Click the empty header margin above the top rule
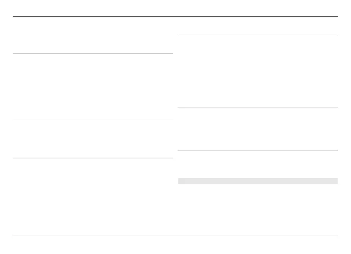 pyautogui.click(x=175, y=8)
